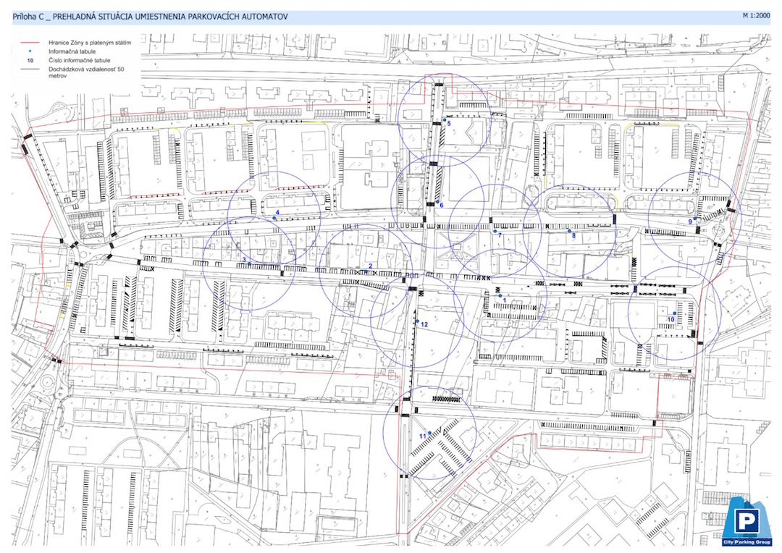Click the red line sample in legend
This screenshot has width=782, height=553.
pyautogui.click(x=30, y=43)
